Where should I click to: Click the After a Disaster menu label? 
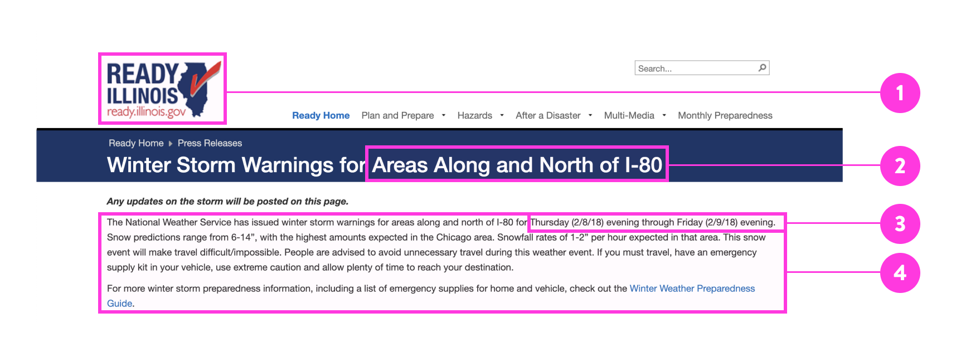click(547, 115)
